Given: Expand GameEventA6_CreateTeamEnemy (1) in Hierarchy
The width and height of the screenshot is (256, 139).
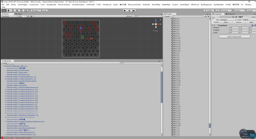Looking at the screenshot, I should point(6,77).
